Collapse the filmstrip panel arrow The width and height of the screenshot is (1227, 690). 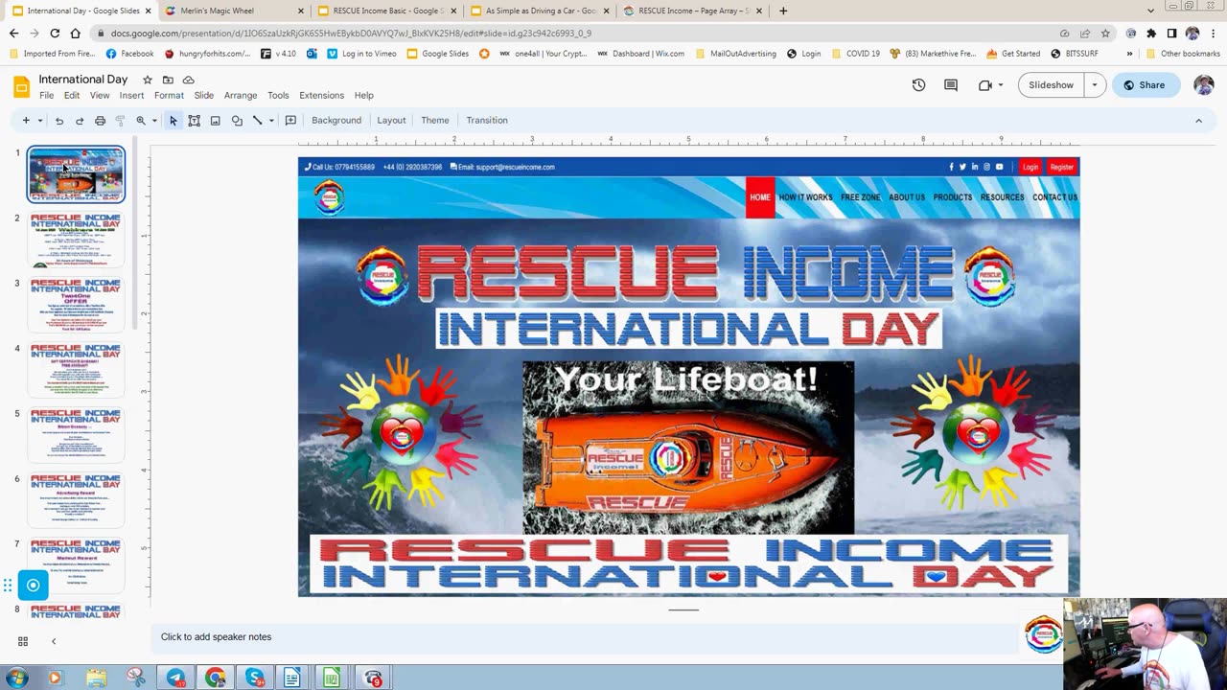54,641
